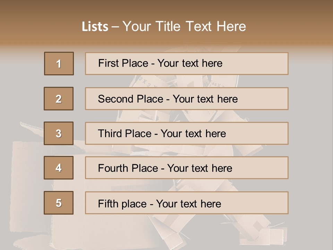
Task: Select the number 2 box
Action: pyautogui.click(x=59, y=99)
